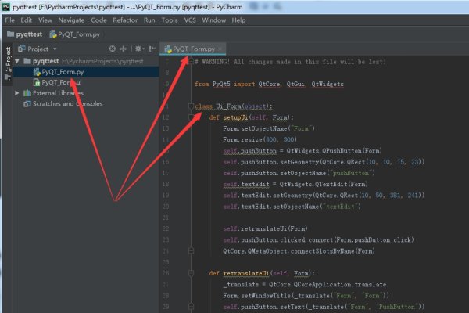Click the Collapse All icon in Project panel
Screen dimensions: 469x313
click(x=124, y=49)
